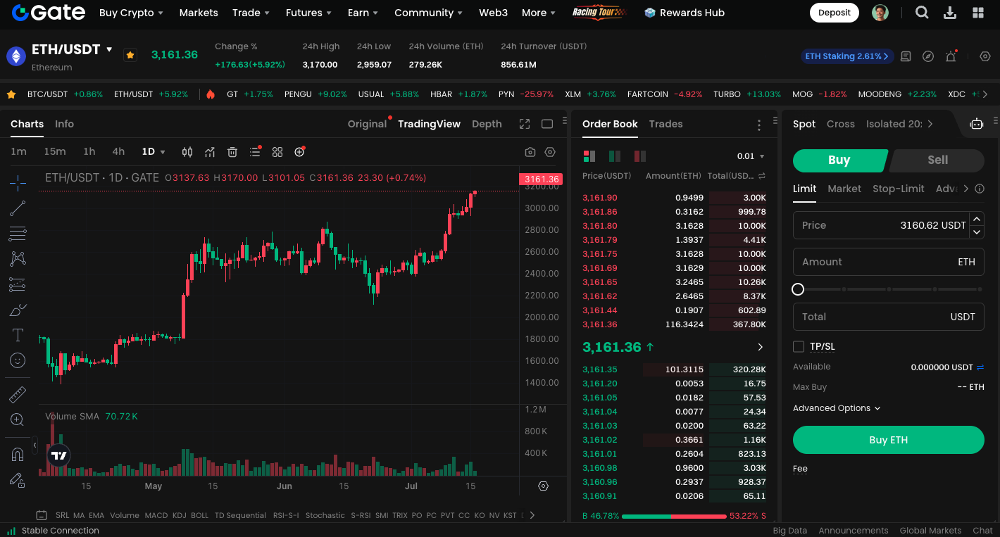Open the Info tab
Screen dimensions: 1000x537
(x=64, y=124)
